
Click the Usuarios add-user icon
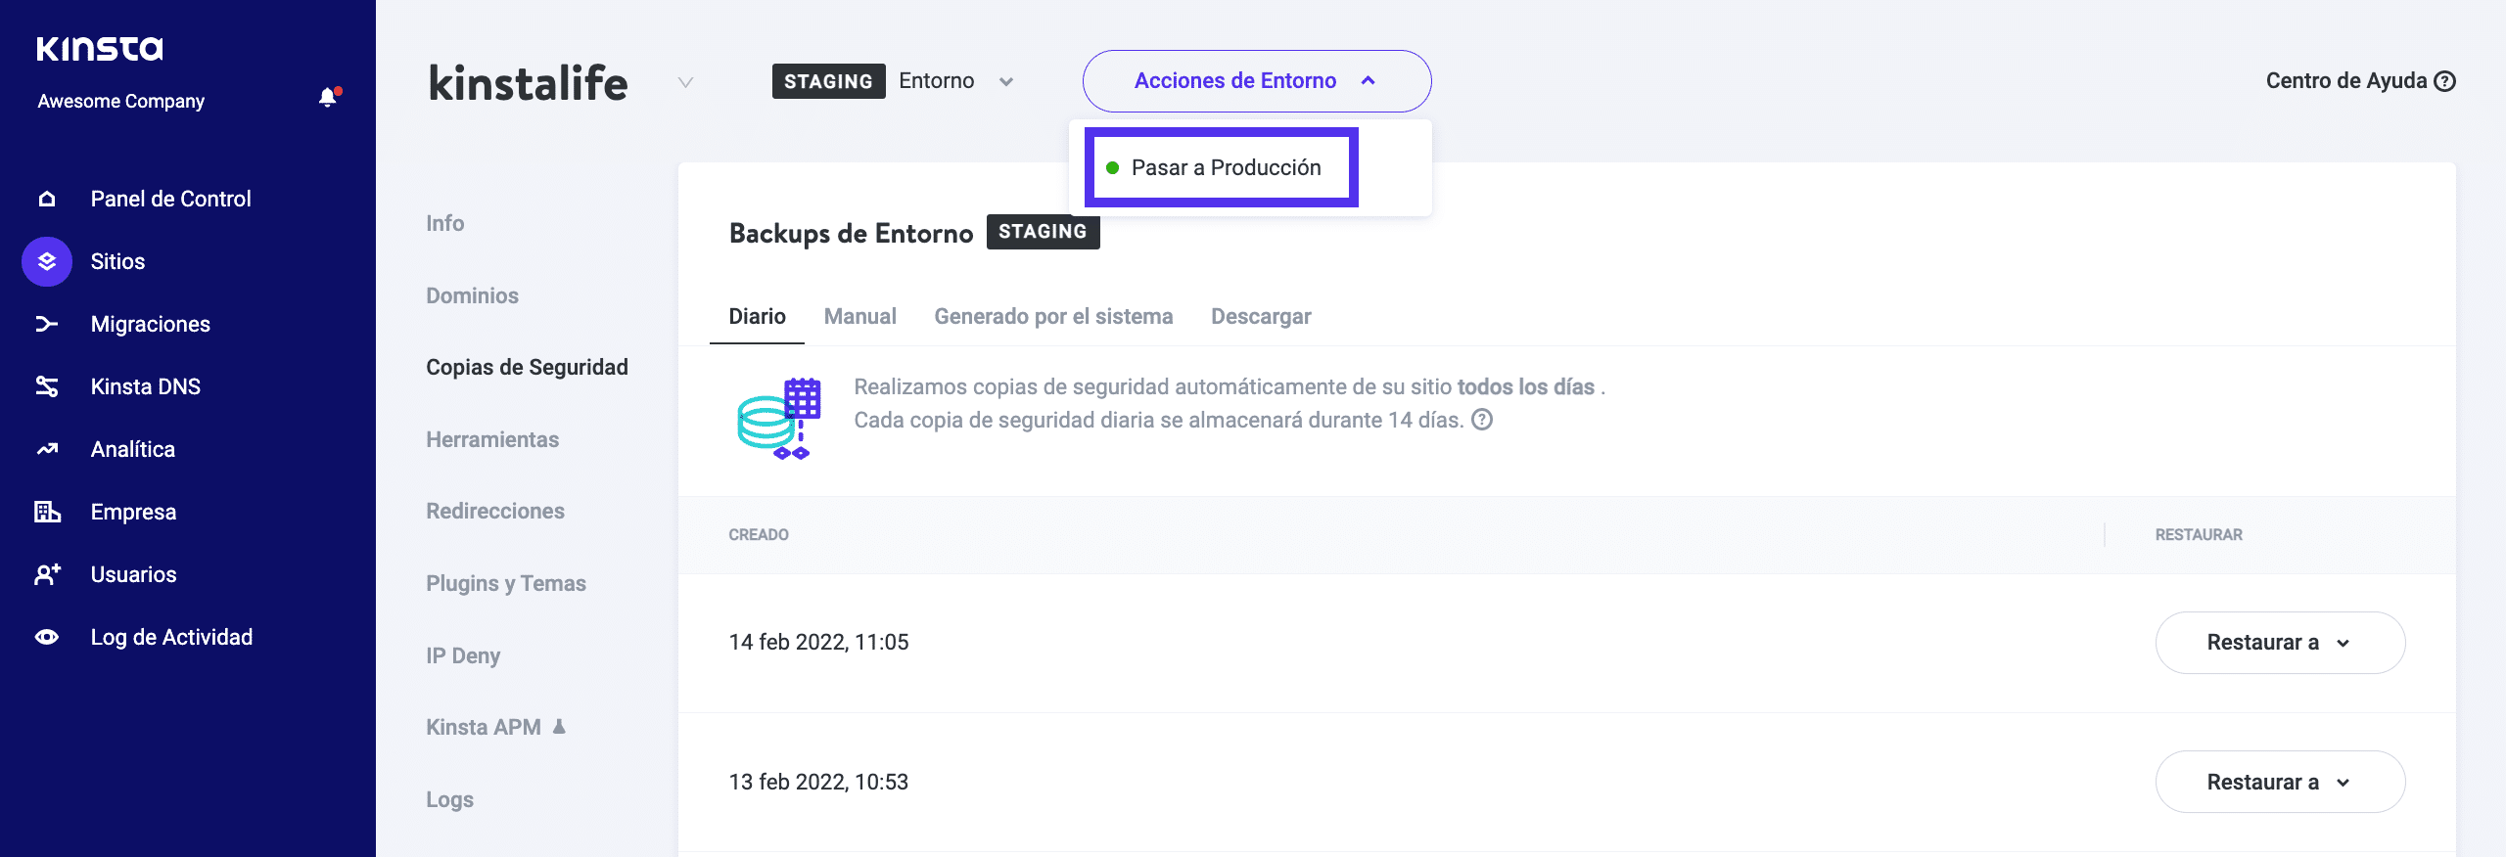[47, 574]
